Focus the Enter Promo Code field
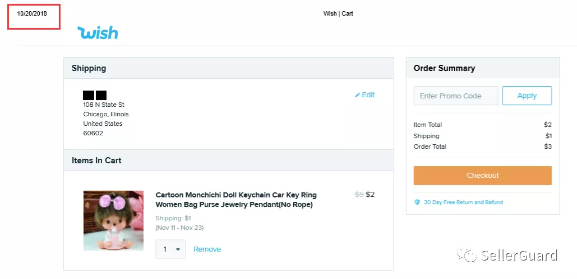 (455, 96)
